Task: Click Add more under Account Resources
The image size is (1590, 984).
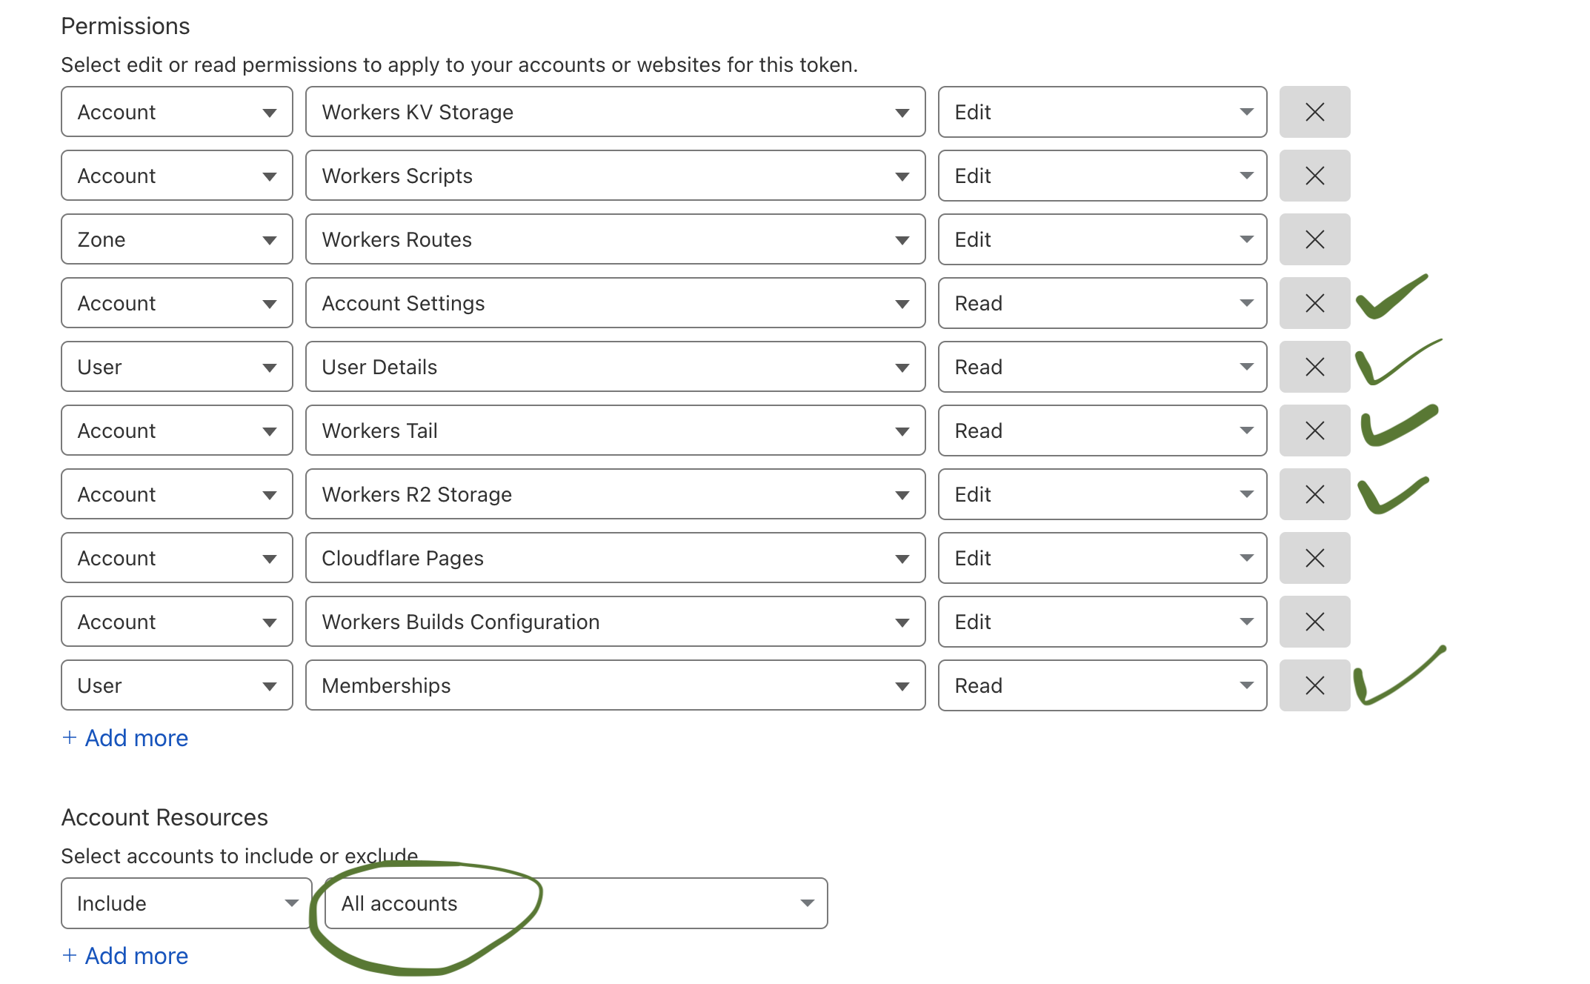Action: point(126,956)
